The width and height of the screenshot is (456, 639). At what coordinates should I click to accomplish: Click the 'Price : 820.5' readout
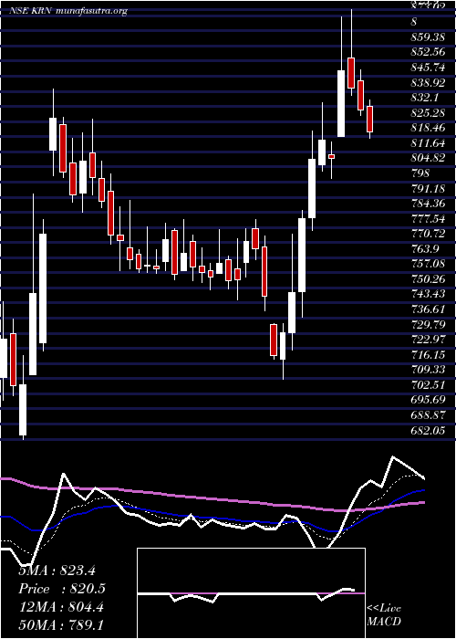(x=62, y=589)
